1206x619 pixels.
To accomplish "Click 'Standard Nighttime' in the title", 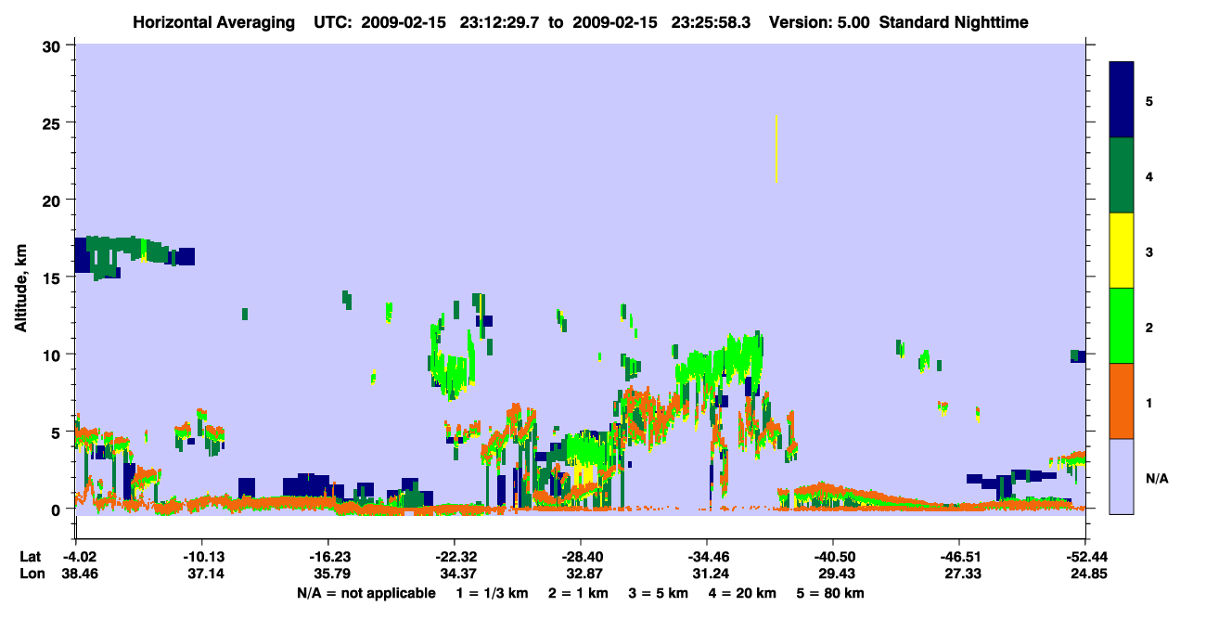I will coord(954,22).
